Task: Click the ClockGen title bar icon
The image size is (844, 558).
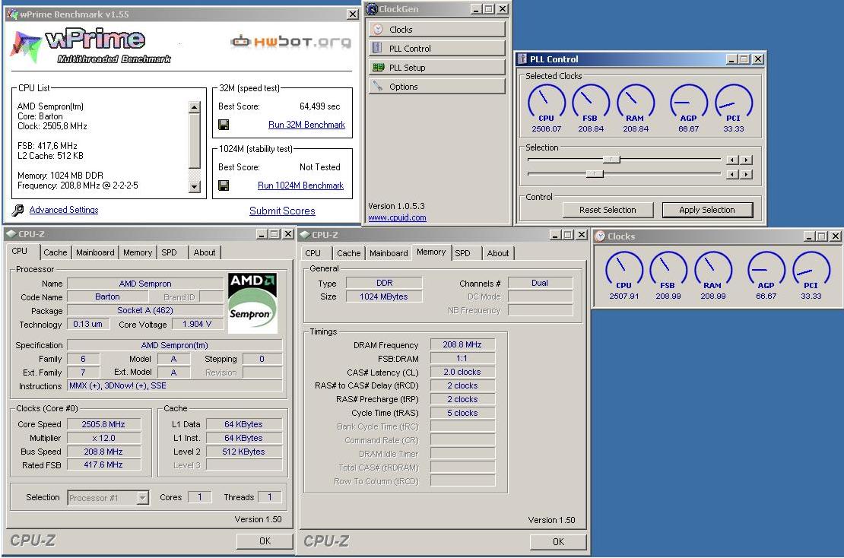Action: pyautogui.click(x=371, y=8)
